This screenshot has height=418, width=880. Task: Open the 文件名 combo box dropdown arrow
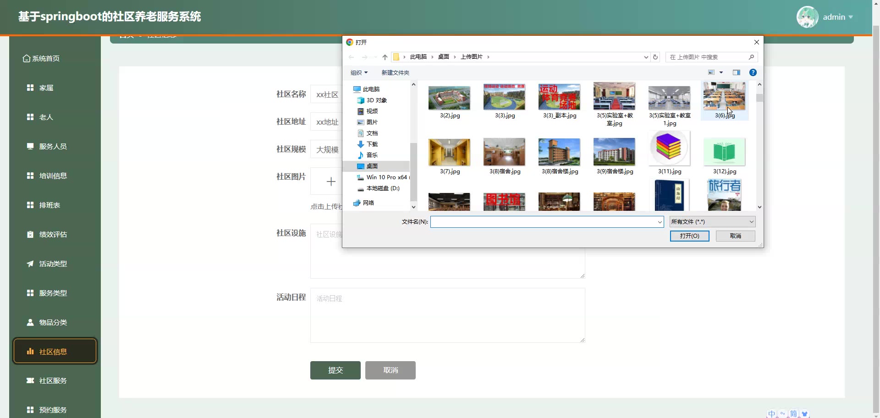tap(660, 222)
